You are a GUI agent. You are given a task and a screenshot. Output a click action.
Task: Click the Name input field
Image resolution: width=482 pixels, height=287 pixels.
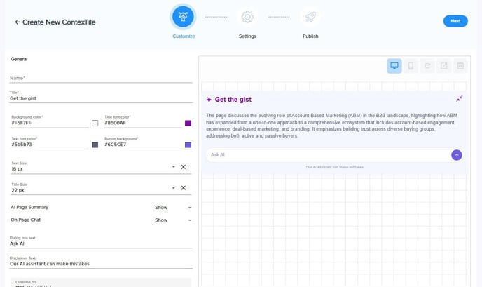pyautogui.click(x=101, y=78)
